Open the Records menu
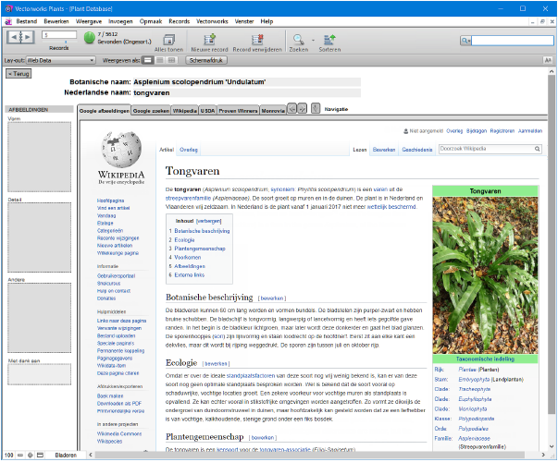The image size is (558, 462). [x=179, y=21]
